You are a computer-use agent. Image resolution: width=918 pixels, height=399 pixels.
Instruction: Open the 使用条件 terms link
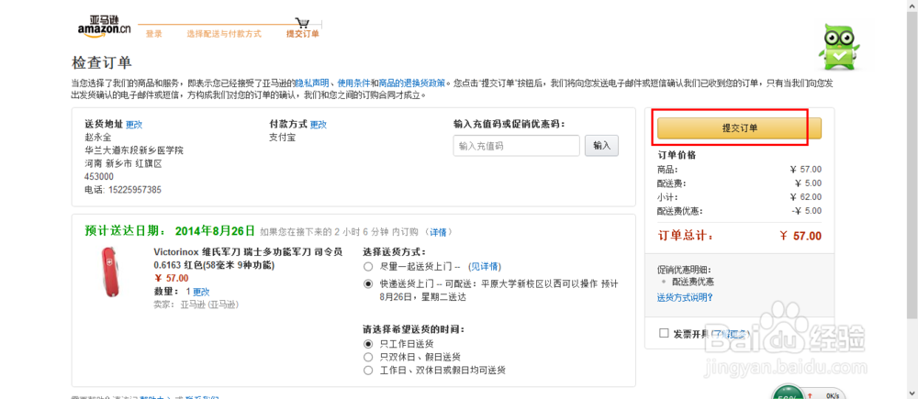coord(353,83)
